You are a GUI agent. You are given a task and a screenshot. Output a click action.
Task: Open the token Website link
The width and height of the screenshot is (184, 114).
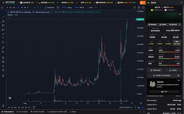pos(152,25)
